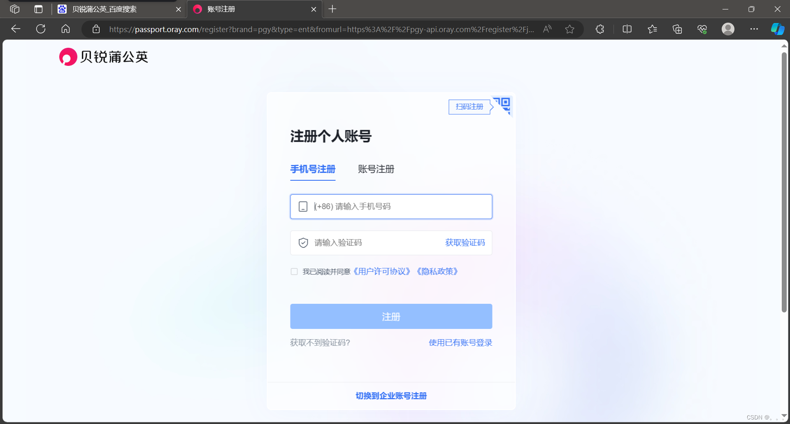This screenshot has height=424, width=790.
Task: Switch to the 账号注册 tab
Action: tap(376, 169)
